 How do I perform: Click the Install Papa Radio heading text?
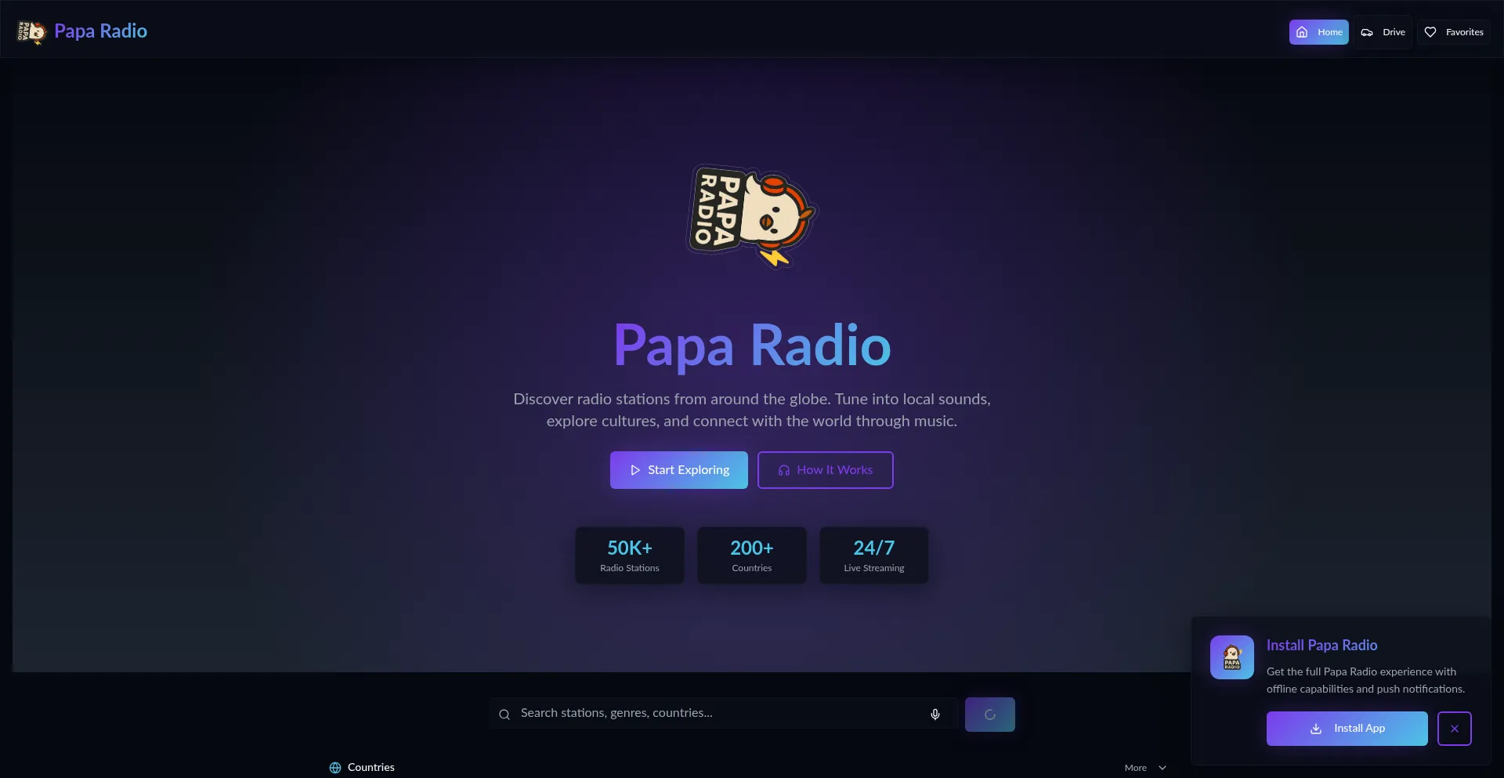coord(1321,646)
